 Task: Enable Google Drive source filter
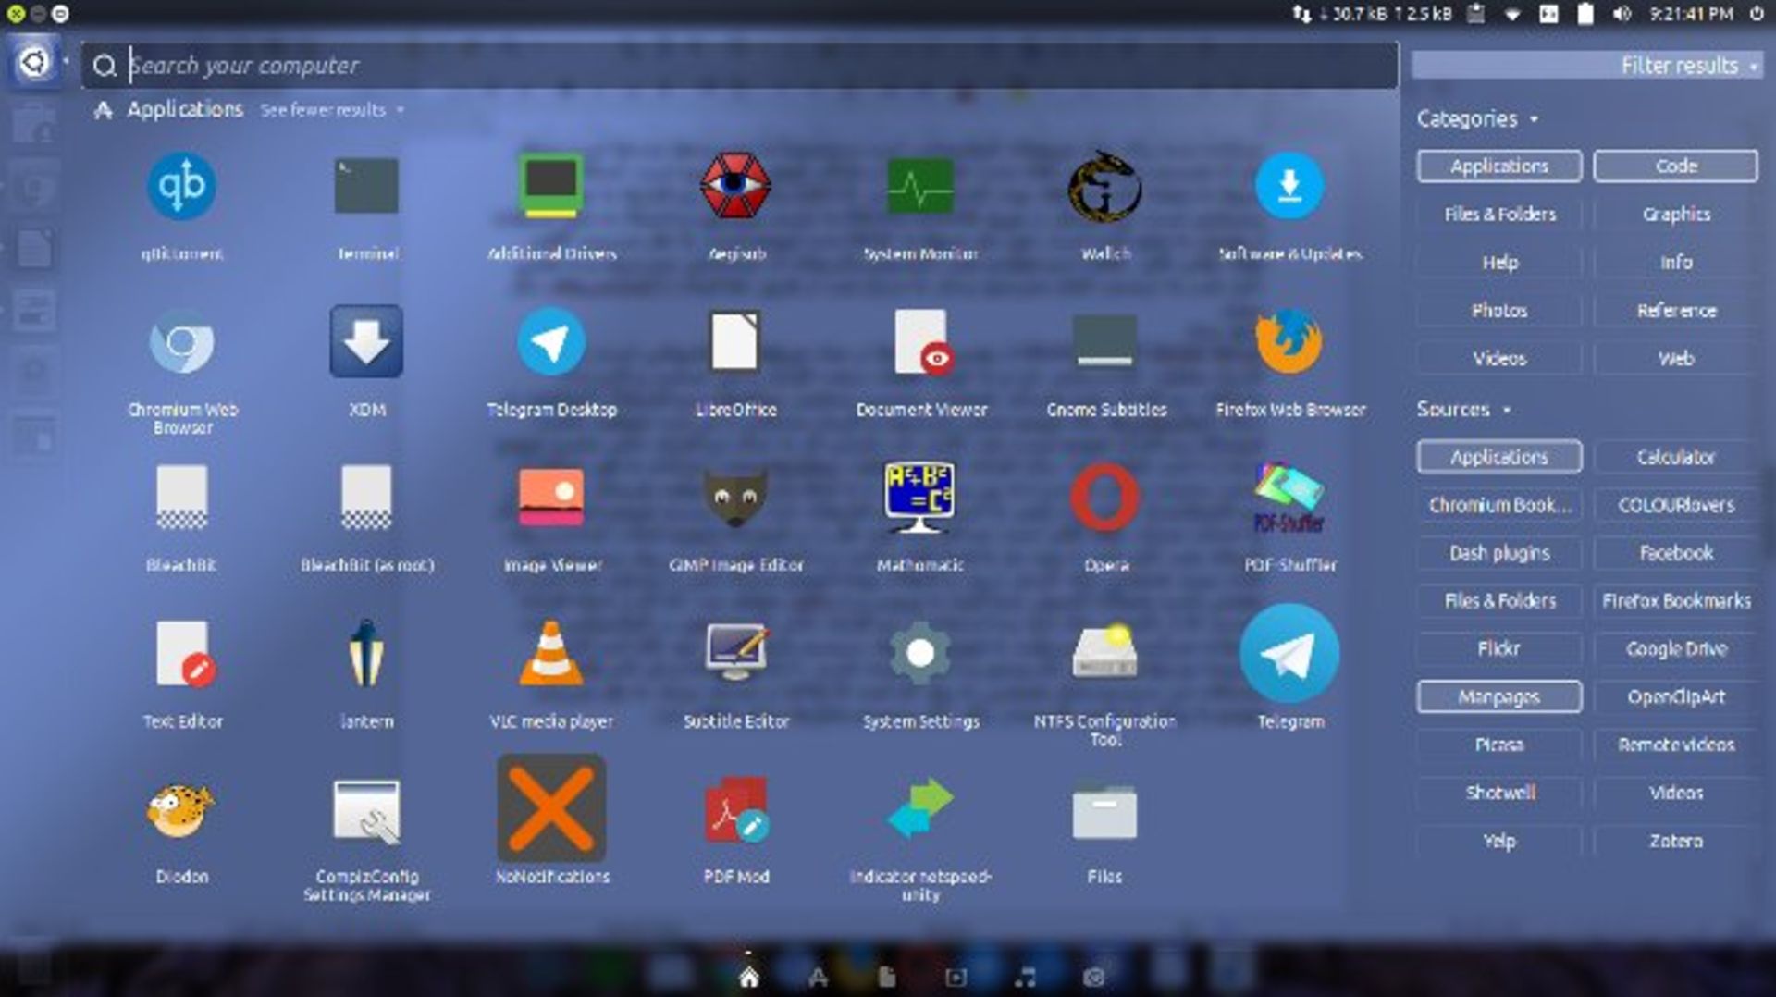pyautogui.click(x=1675, y=648)
